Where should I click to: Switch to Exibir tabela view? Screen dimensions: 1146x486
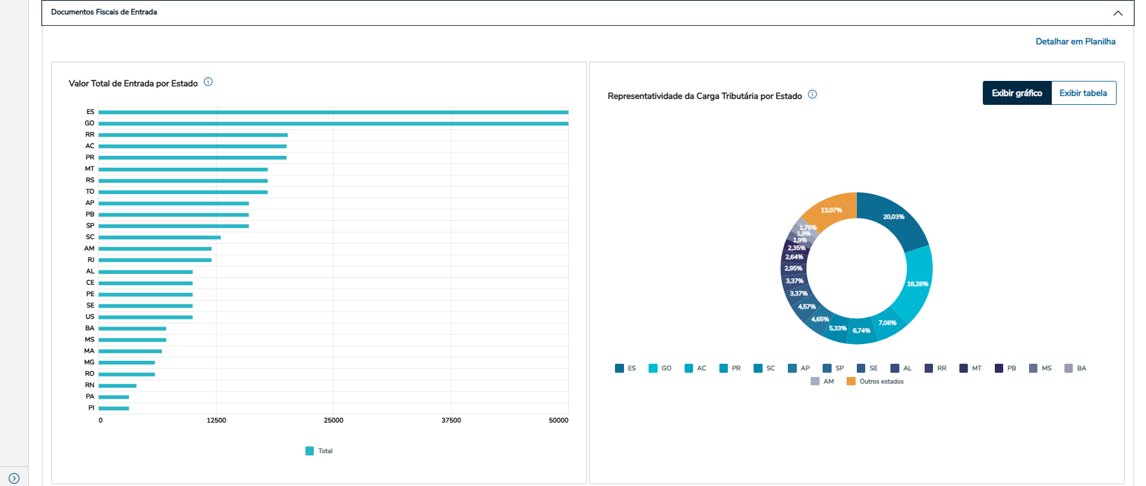pos(1083,93)
